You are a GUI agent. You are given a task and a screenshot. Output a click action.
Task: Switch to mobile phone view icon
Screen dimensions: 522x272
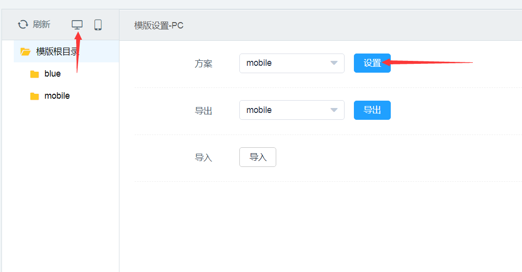98,25
